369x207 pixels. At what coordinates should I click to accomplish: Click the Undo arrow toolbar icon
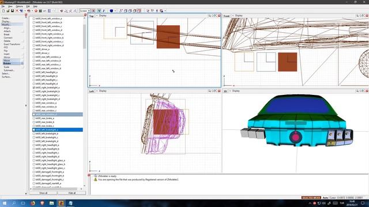coord(45,11)
